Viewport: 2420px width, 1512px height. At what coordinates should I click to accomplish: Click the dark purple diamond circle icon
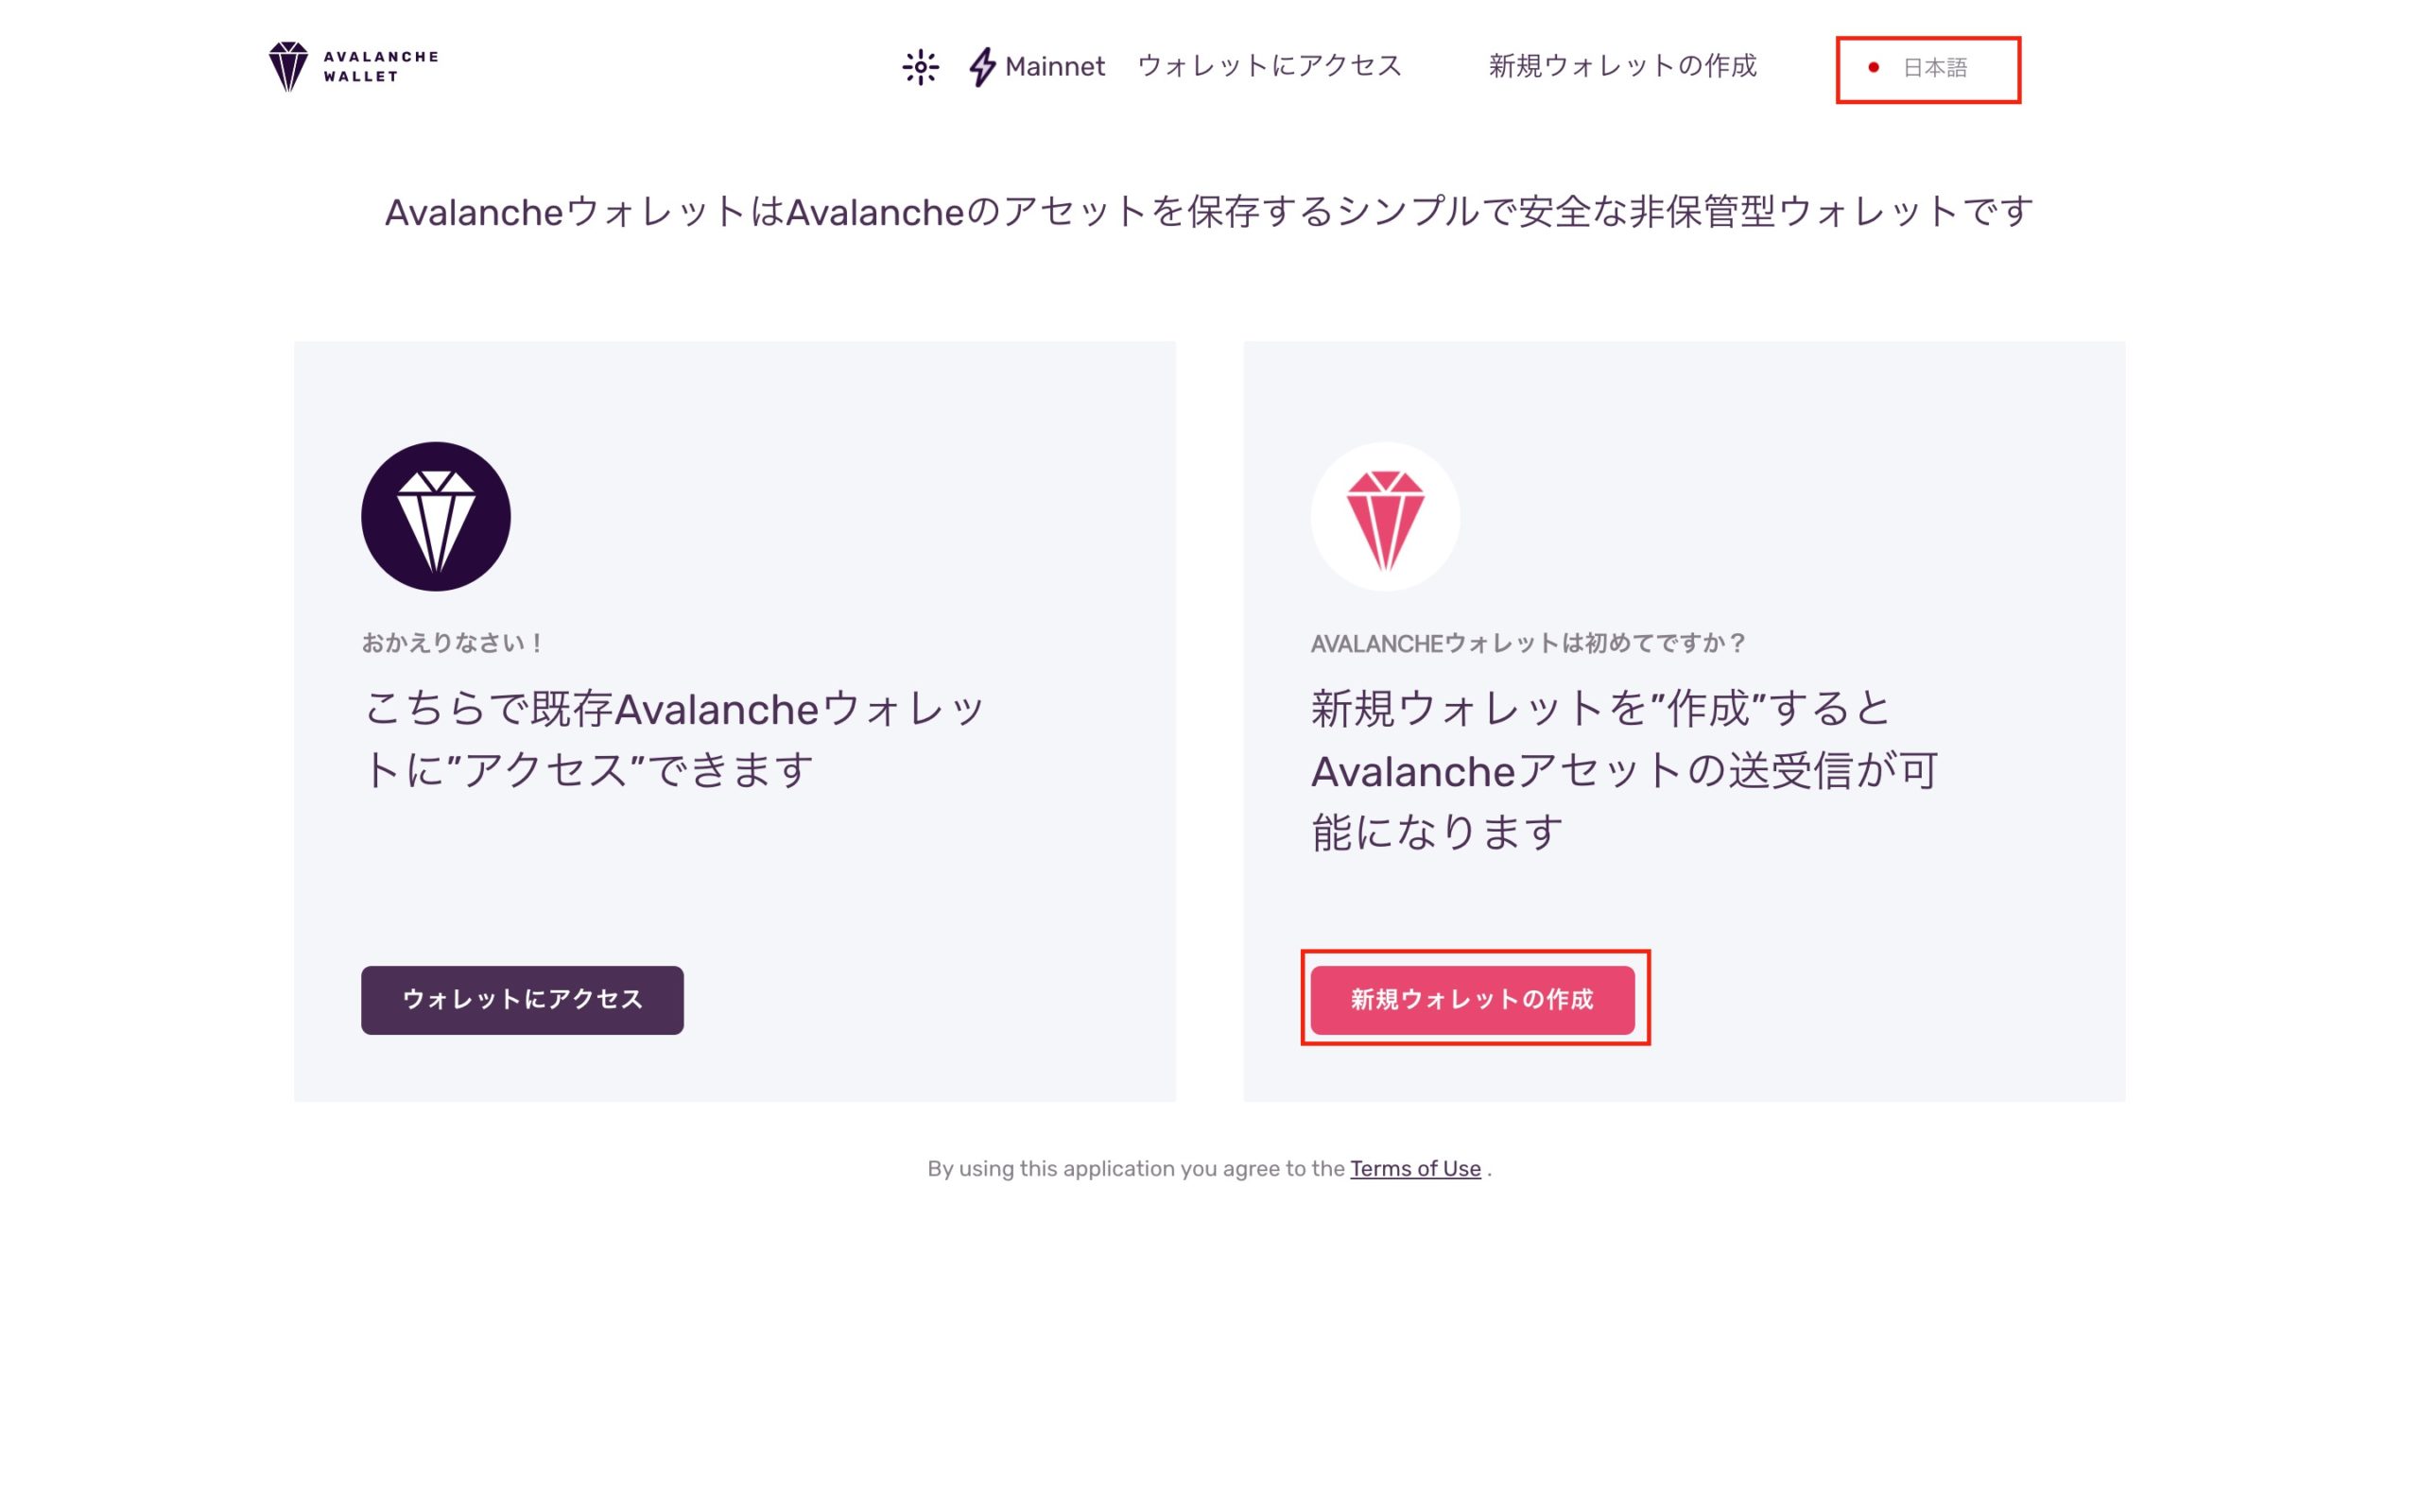(435, 516)
